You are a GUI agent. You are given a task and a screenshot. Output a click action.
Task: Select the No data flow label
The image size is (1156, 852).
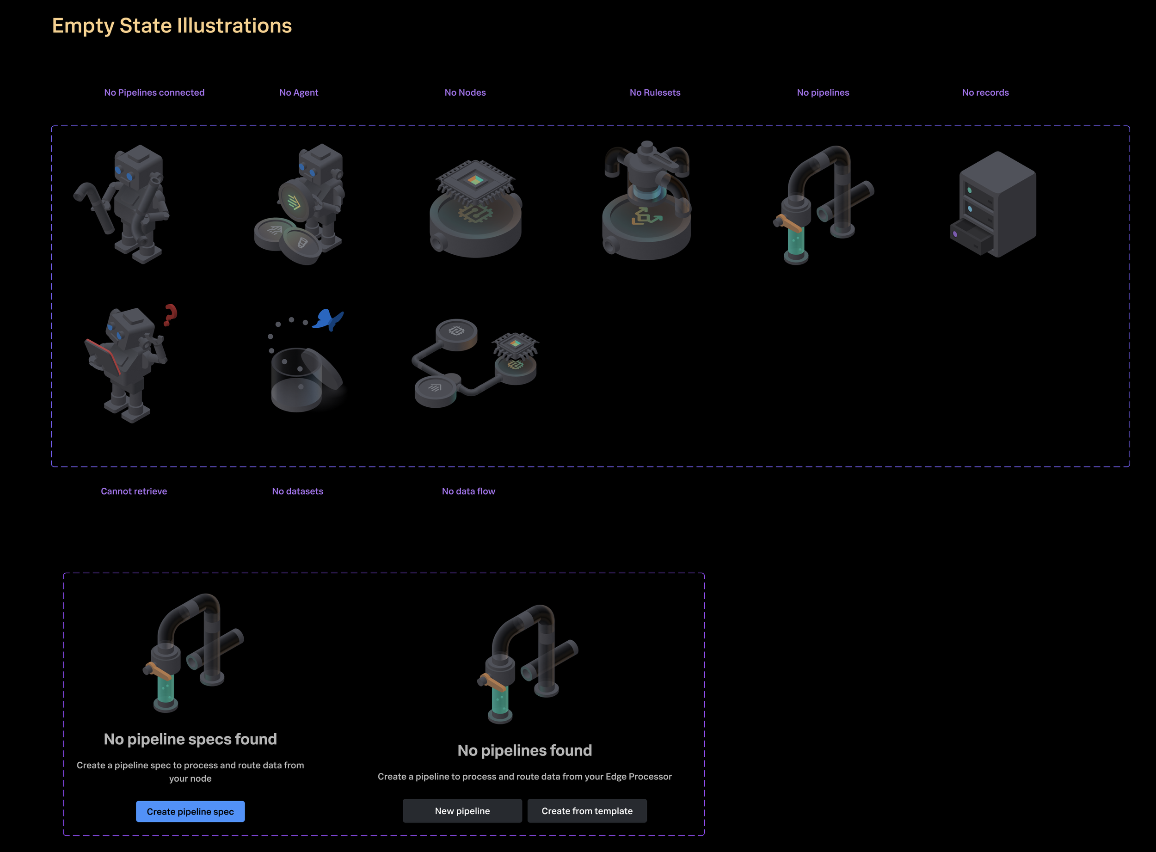pos(468,491)
